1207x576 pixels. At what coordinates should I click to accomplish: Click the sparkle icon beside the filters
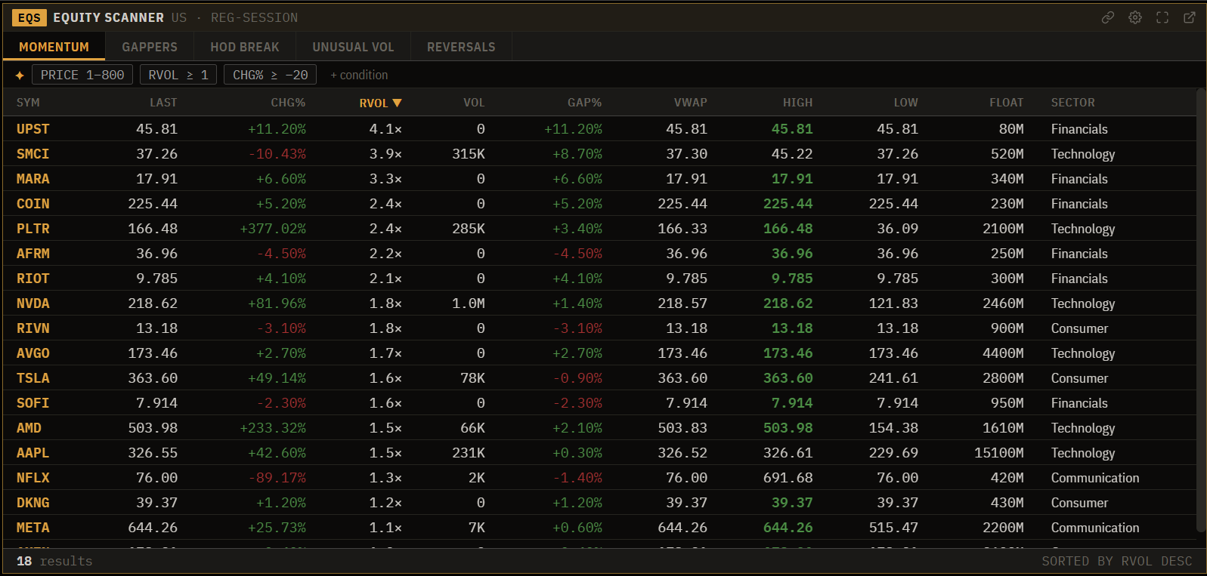tap(20, 75)
